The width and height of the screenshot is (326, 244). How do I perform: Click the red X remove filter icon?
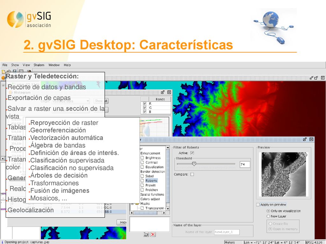[x=153, y=234]
